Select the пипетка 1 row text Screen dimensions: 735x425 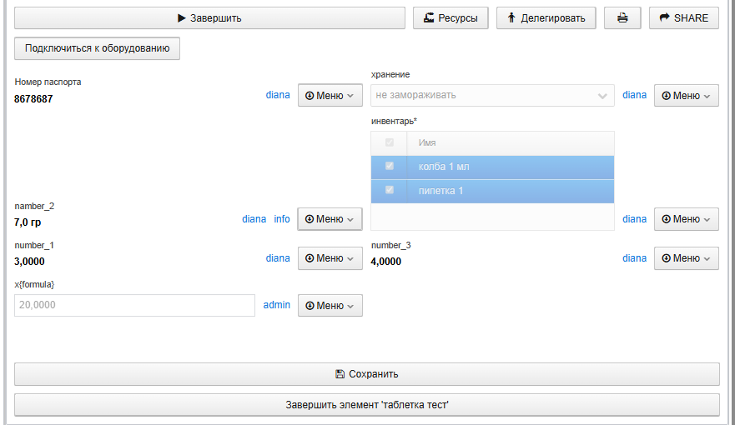tap(440, 191)
